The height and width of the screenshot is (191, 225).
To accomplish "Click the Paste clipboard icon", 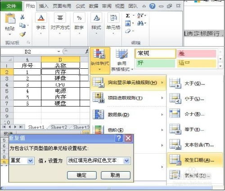I will [x=10, y=18].
